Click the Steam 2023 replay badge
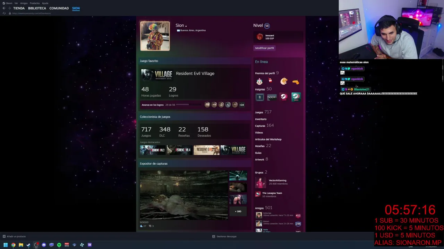444x249 pixels. (284, 97)
